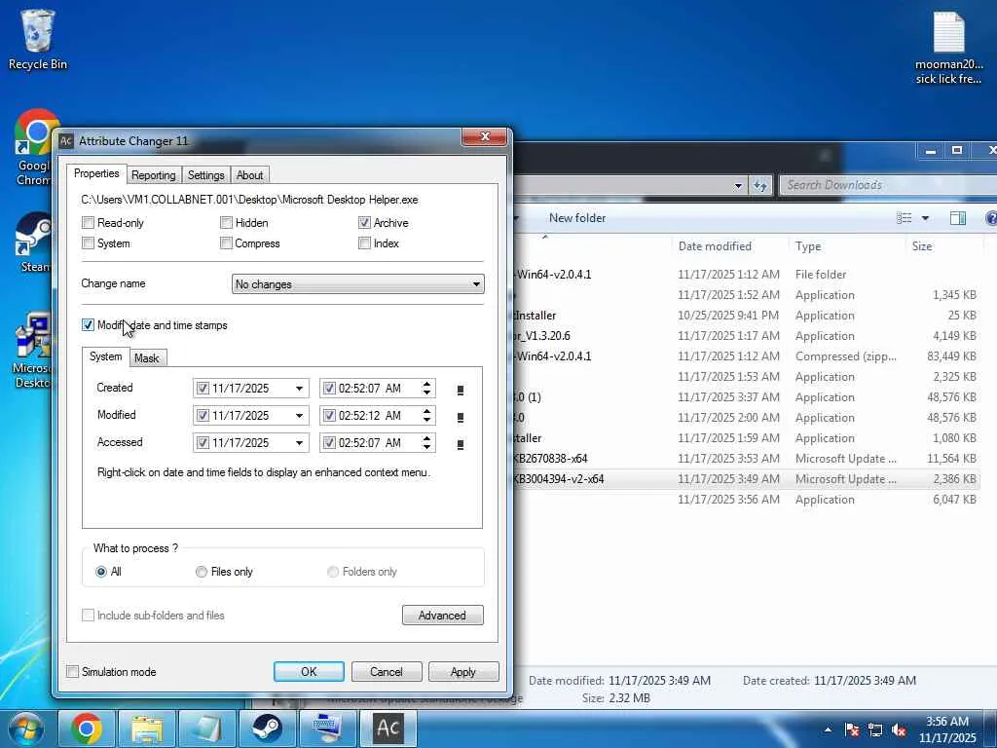Image resolution: width=997 pixels, height=748 pixels.
Task: Show hidden tray icons arrow
Action: 828,729
